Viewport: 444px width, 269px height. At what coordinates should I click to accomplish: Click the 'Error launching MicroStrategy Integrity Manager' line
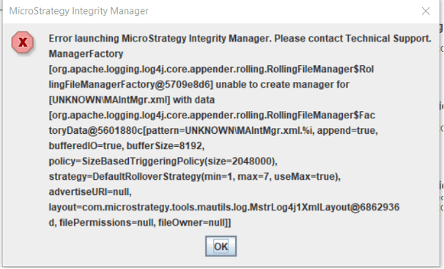coord(240,39)
